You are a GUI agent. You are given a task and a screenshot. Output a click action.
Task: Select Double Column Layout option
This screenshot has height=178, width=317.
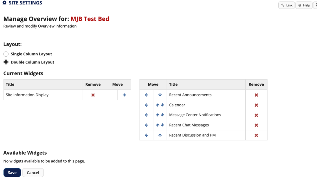tap(6, 62)
